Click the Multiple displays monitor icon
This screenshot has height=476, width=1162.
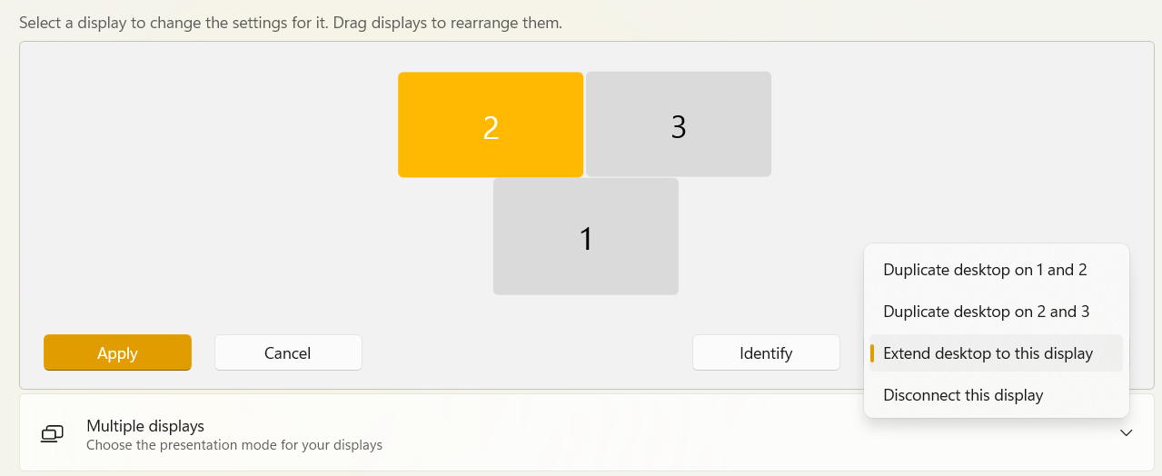click(x=53, y=434)
